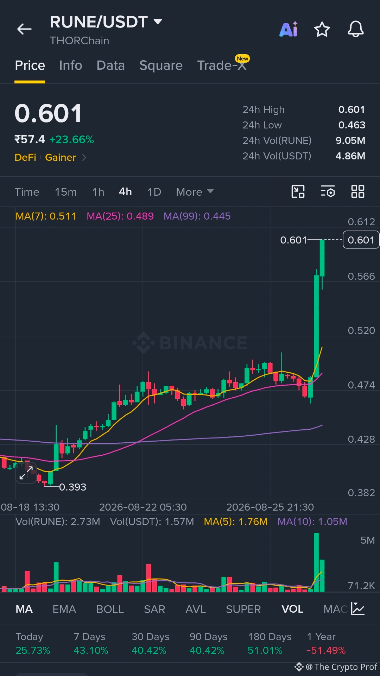Viewport: 380px width, 676px height.
Task: Open price alert bell icon
Action: [356, 29]
